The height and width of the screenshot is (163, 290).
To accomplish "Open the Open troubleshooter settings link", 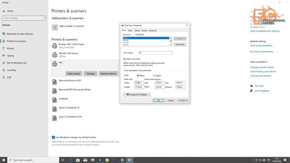I will tap(265, 31).
